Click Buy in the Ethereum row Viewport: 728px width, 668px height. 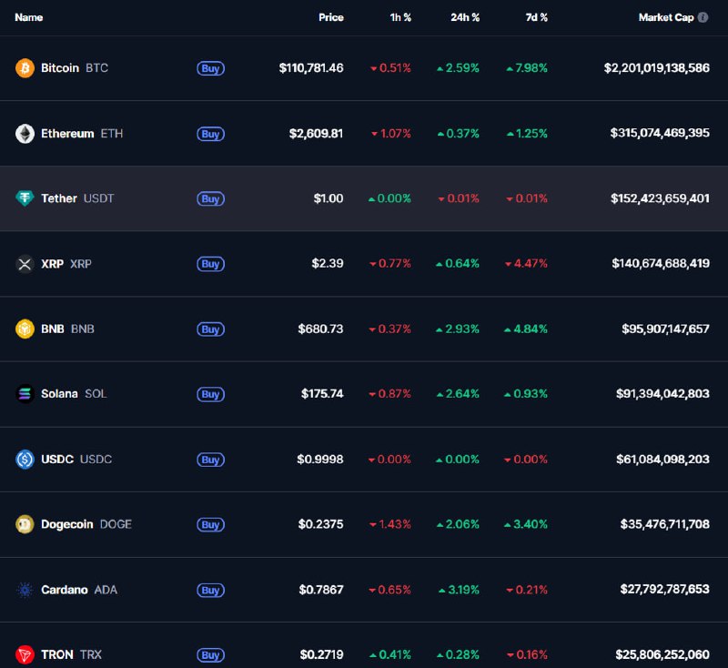pos(210,134)
